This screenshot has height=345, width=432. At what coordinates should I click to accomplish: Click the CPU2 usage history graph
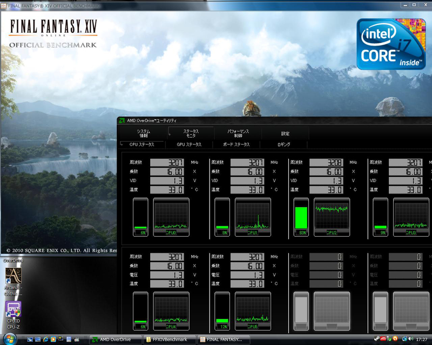[x=332, y=217]
